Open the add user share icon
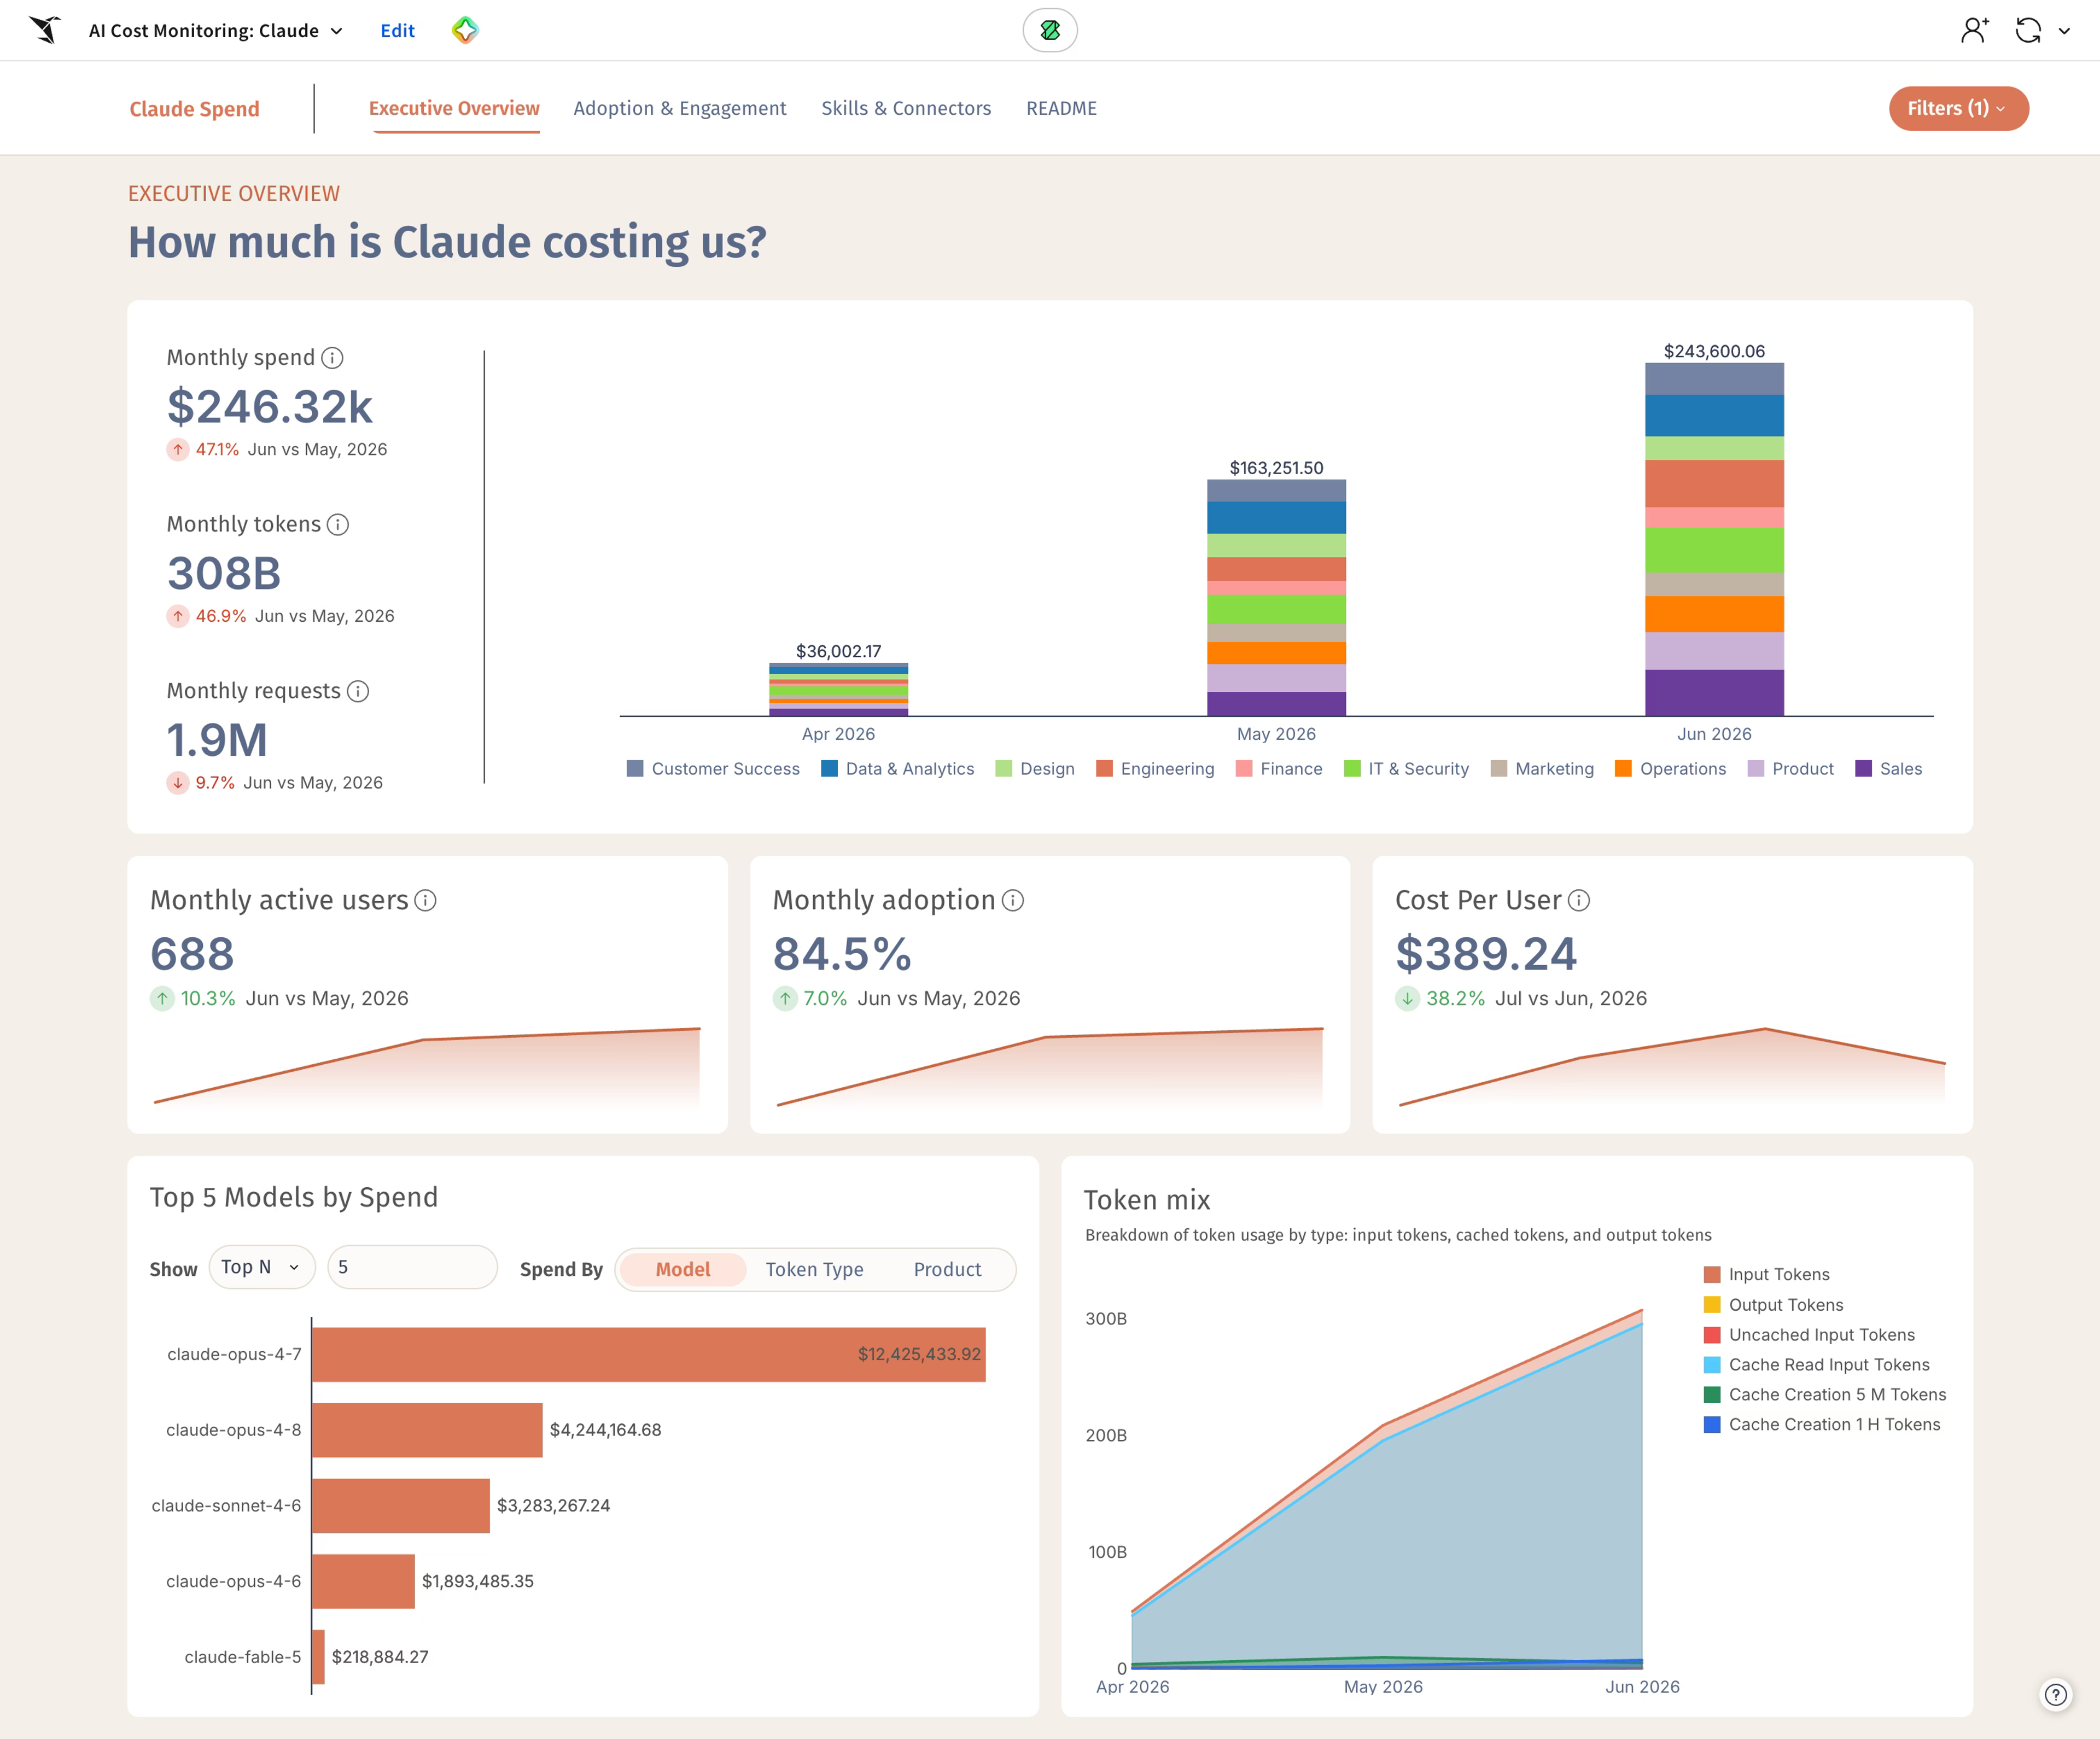 click(x=1975, y=30)
